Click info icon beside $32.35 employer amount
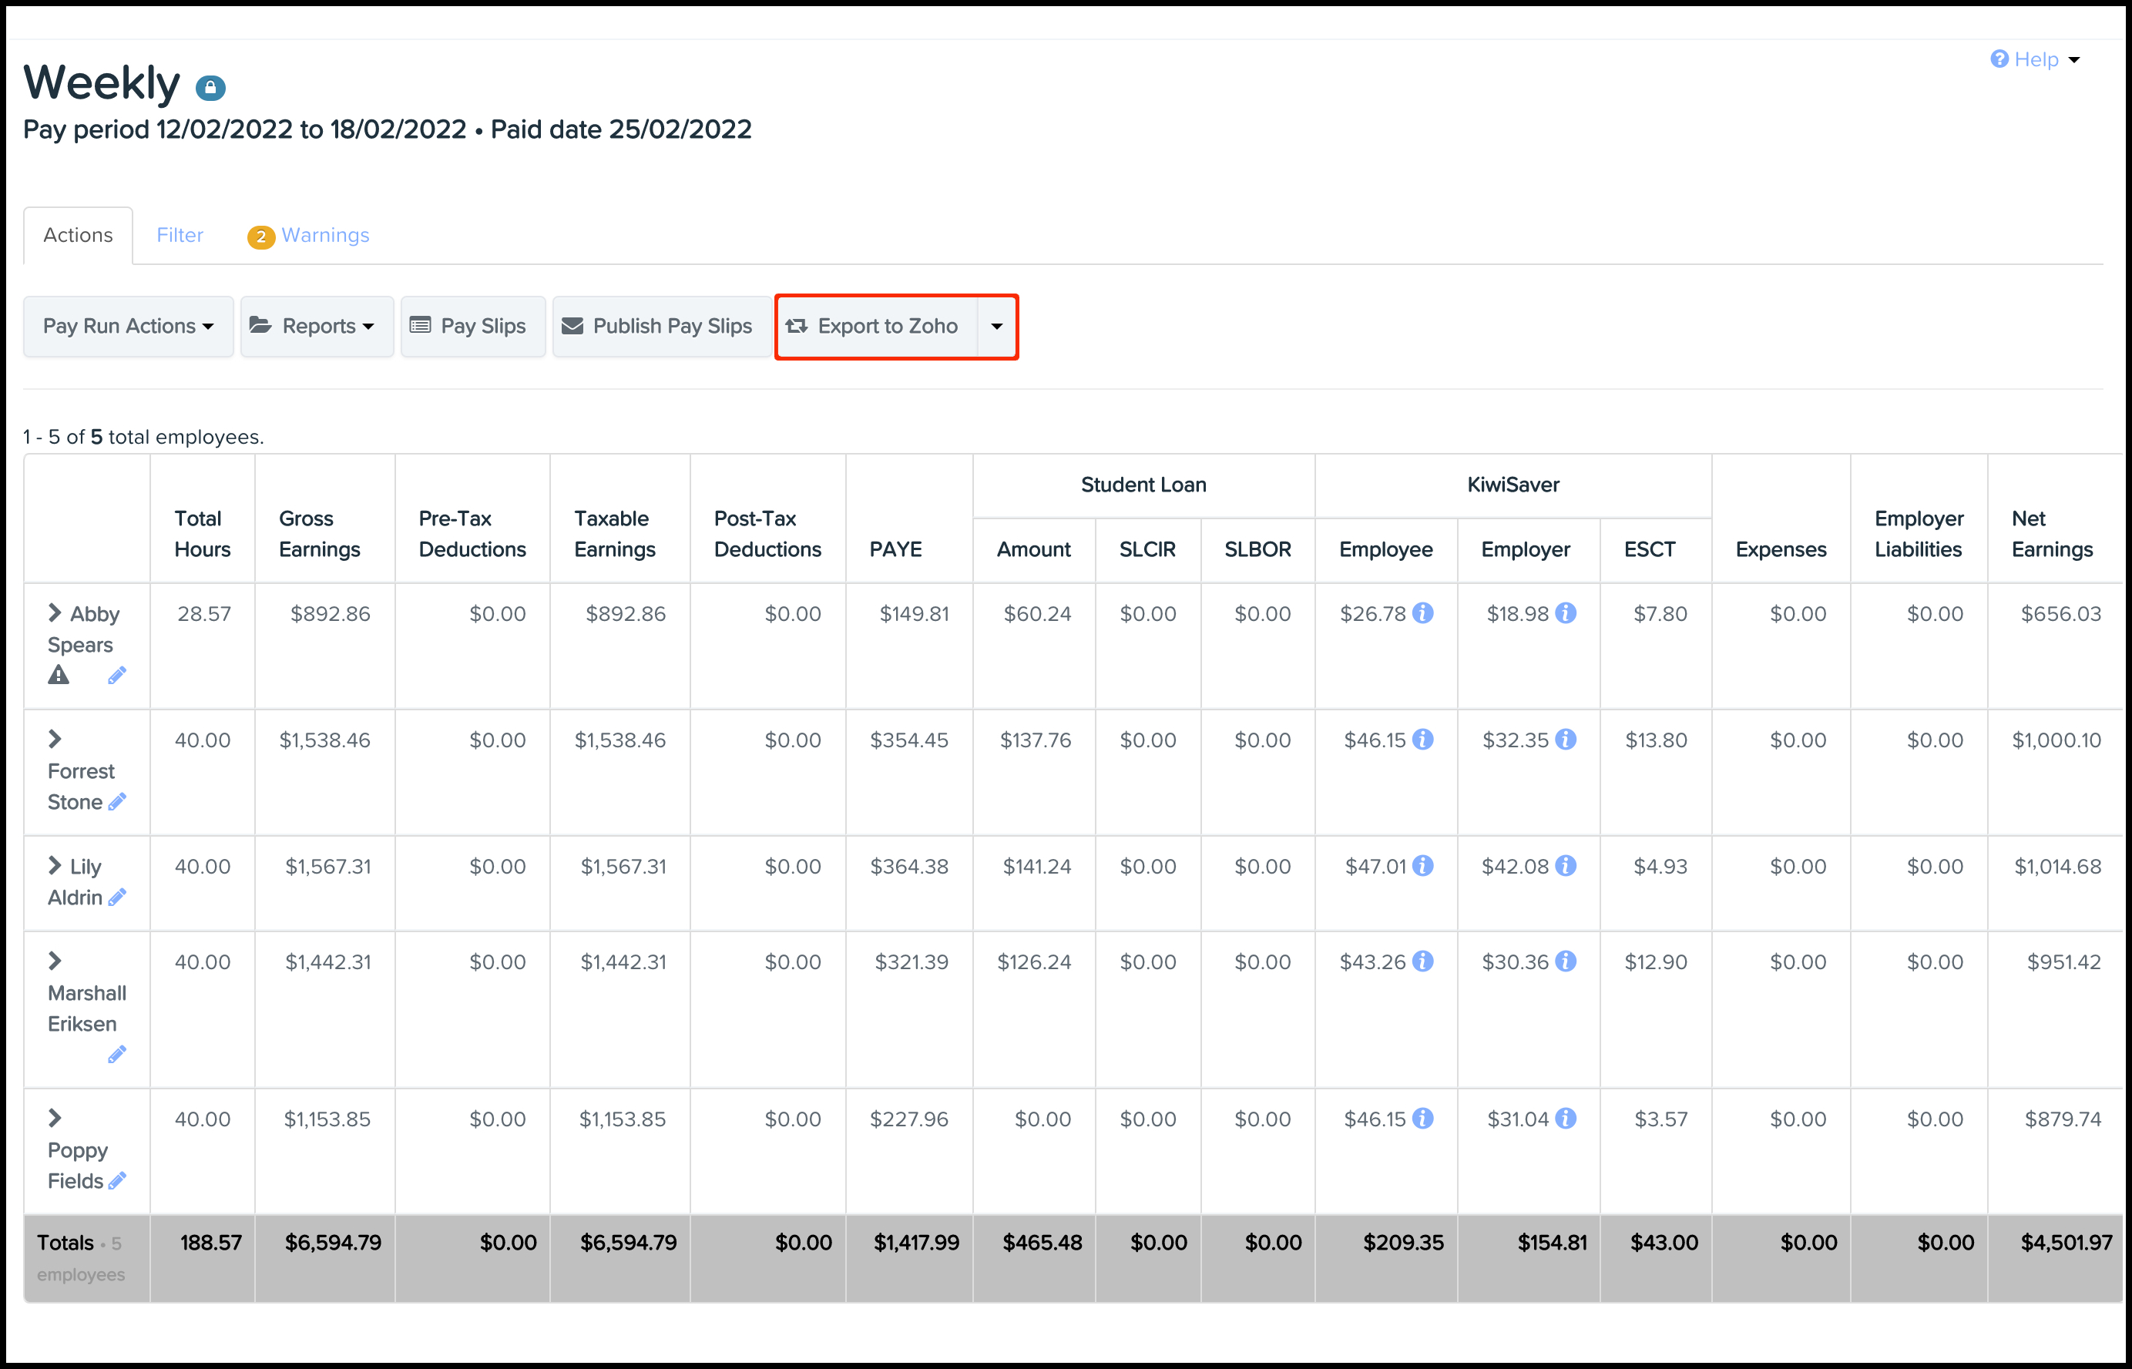2132x1369 pixels. pyautogui.click(x=1566, y=740)
